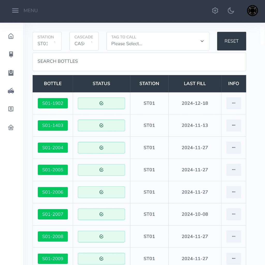This screenshot has height=265, width=265.
Task: Click the Search Bottles input field
Action: click(139, 62)
